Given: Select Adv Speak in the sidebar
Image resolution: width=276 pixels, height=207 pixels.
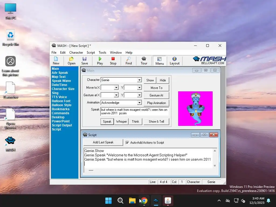Looking at the screenshot, I should tap(60, 73).
